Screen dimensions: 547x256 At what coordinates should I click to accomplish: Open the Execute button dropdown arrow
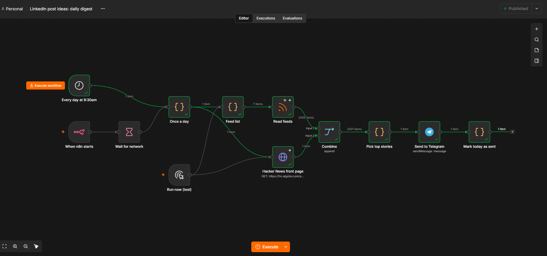point(286,247)
